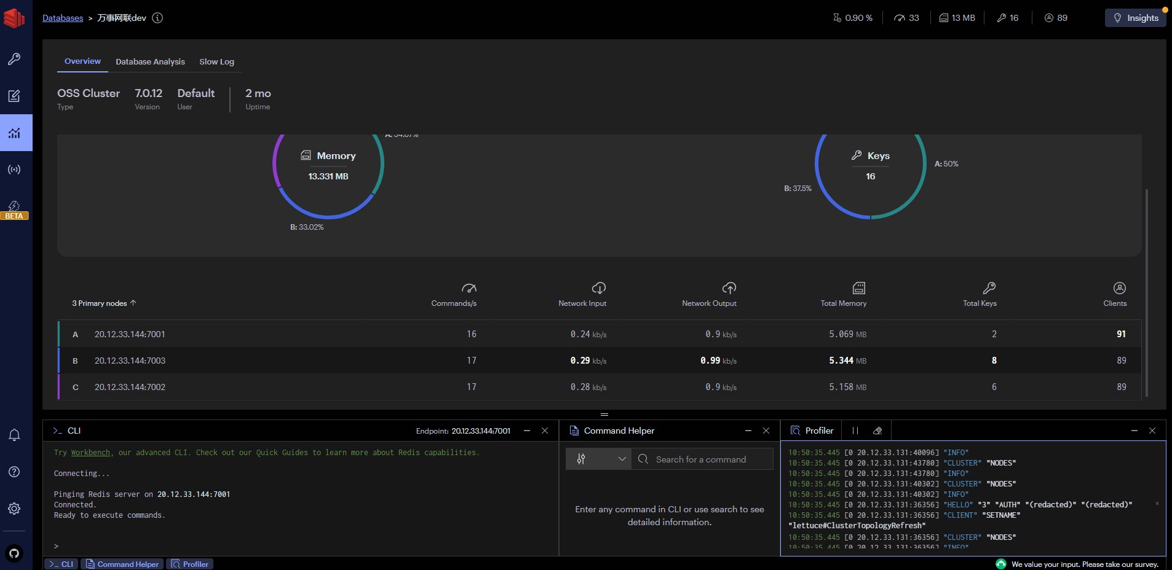This screenshot has height=570, width=1172.
Task: Click the B: 37.5% Keys chart label
Action: coord(798,189)
